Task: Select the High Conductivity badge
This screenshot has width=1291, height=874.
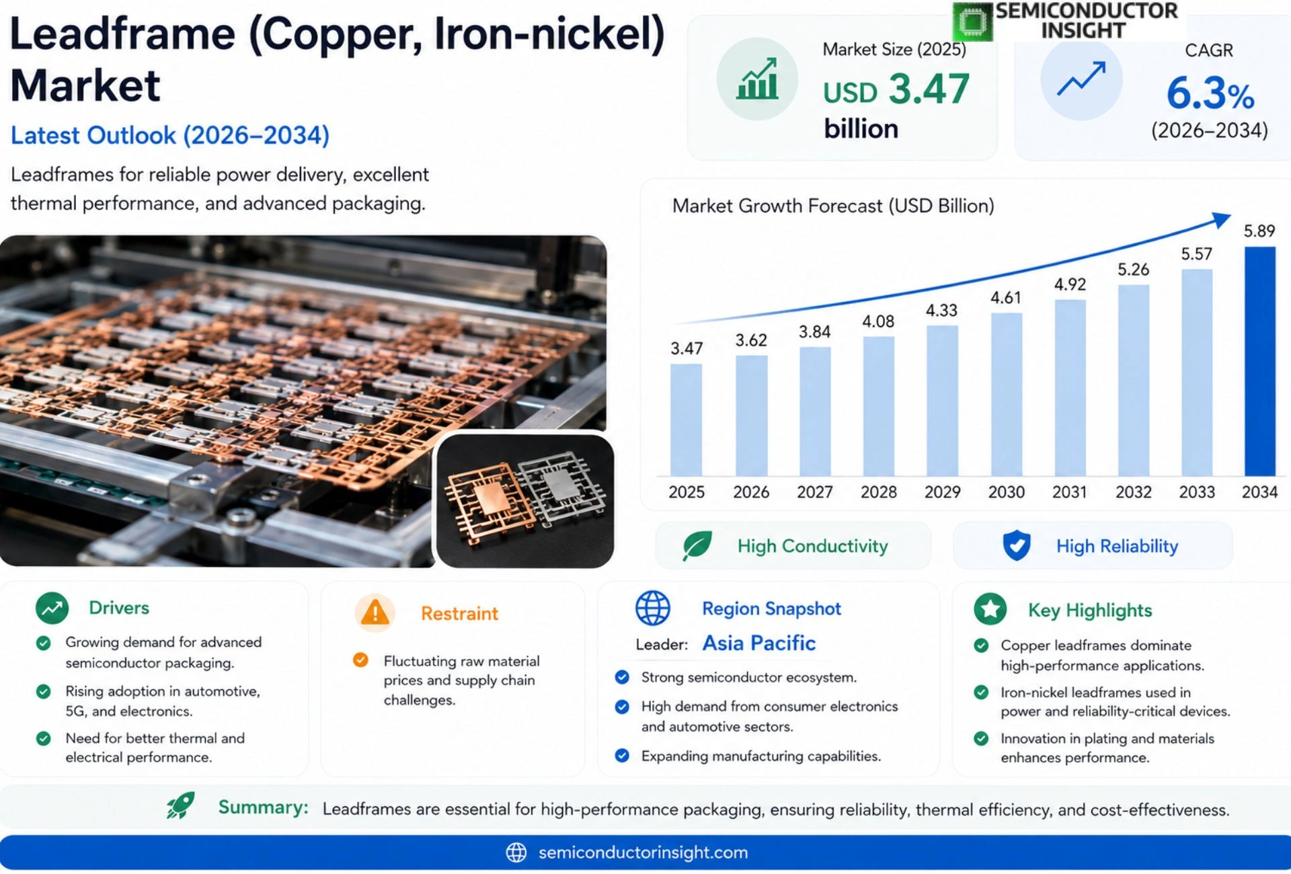Action: point(793,546)
